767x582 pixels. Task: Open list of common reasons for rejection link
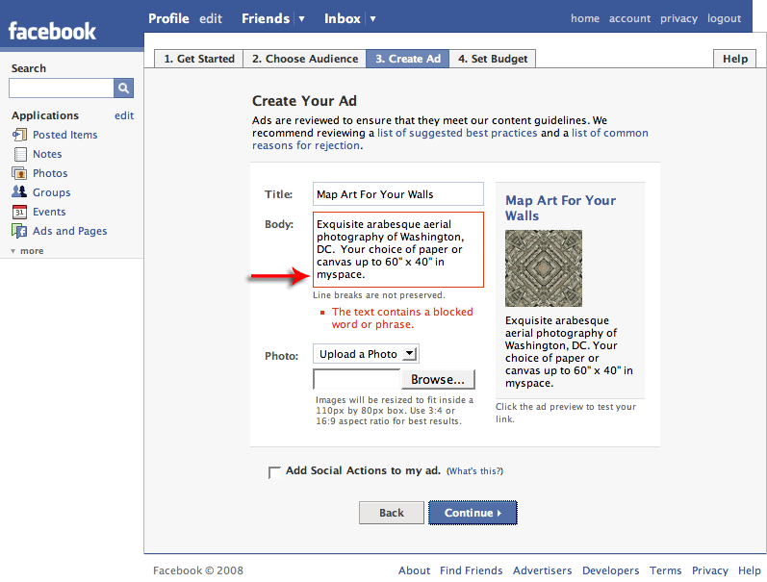(x=610, y=133)
